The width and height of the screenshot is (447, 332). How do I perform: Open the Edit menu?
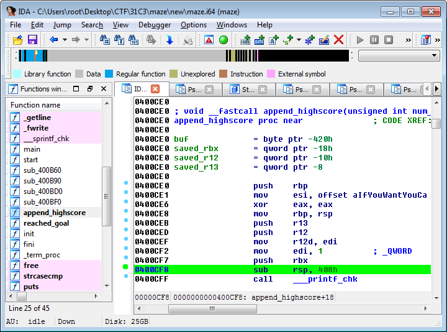37,25
